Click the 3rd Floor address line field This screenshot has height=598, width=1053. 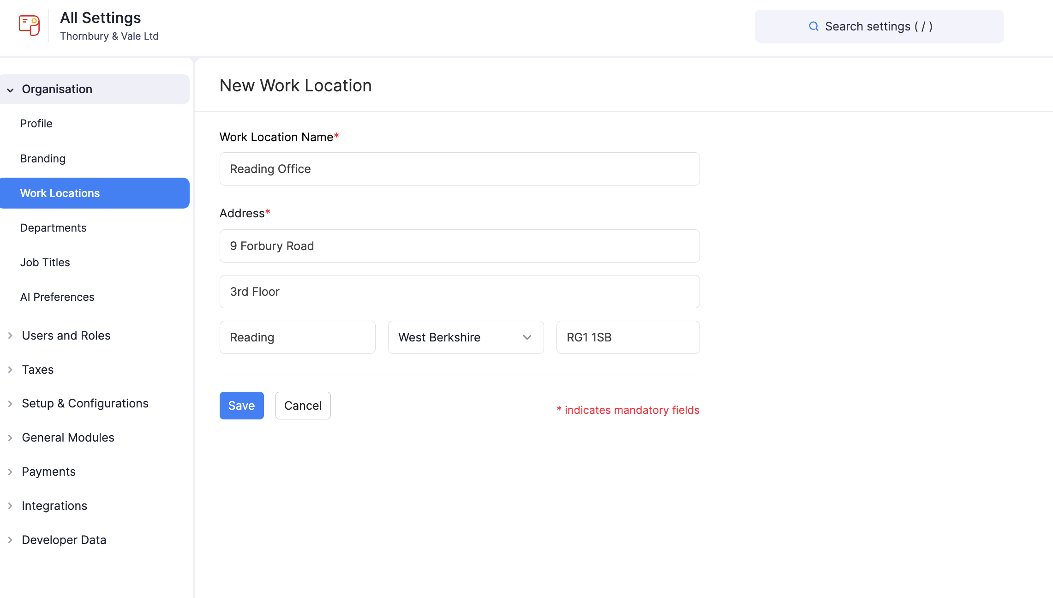point(460,292)
